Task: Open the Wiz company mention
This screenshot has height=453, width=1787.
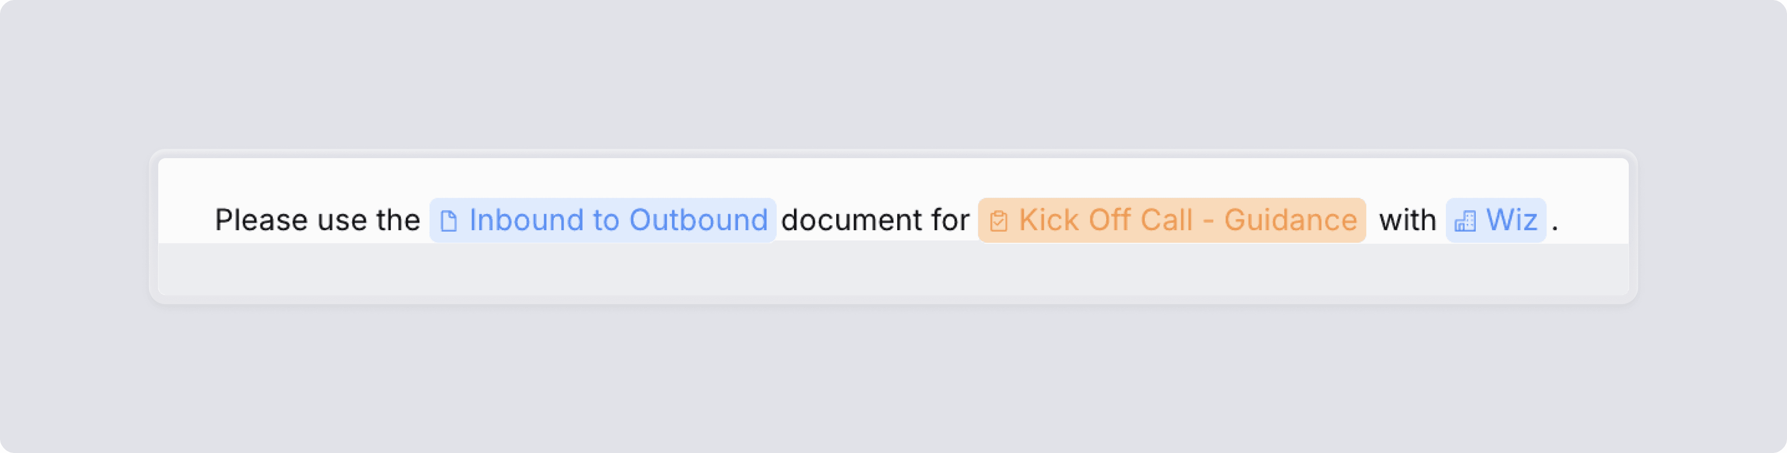Action: tap(1496, 220)
